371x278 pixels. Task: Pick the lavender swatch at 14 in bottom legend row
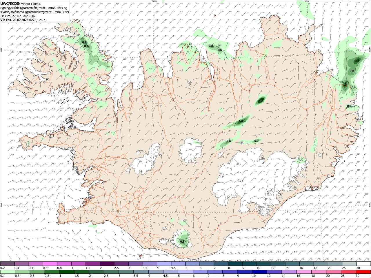click(x=289, y=272)
